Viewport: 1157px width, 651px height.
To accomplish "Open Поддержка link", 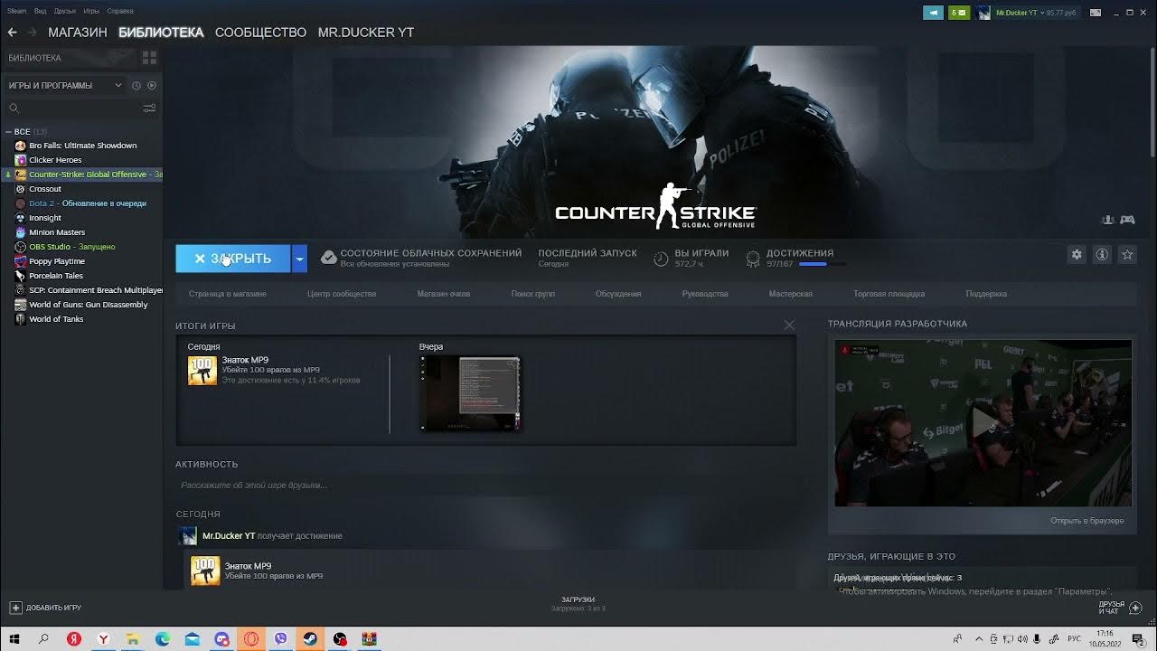I will pyautogui.click(x=986, y=294).
